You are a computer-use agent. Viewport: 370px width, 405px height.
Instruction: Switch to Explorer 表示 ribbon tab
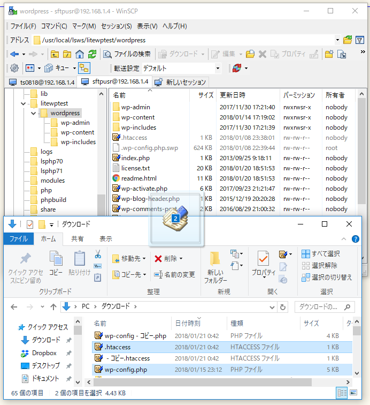(106, 239)
